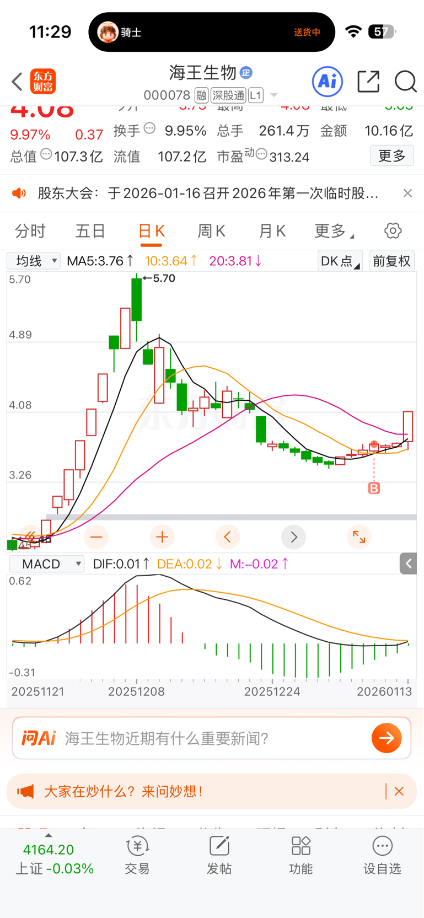Tap the 市盈 info bubble icon
Screen dimensions: 424x918
(x=262, y=154)
